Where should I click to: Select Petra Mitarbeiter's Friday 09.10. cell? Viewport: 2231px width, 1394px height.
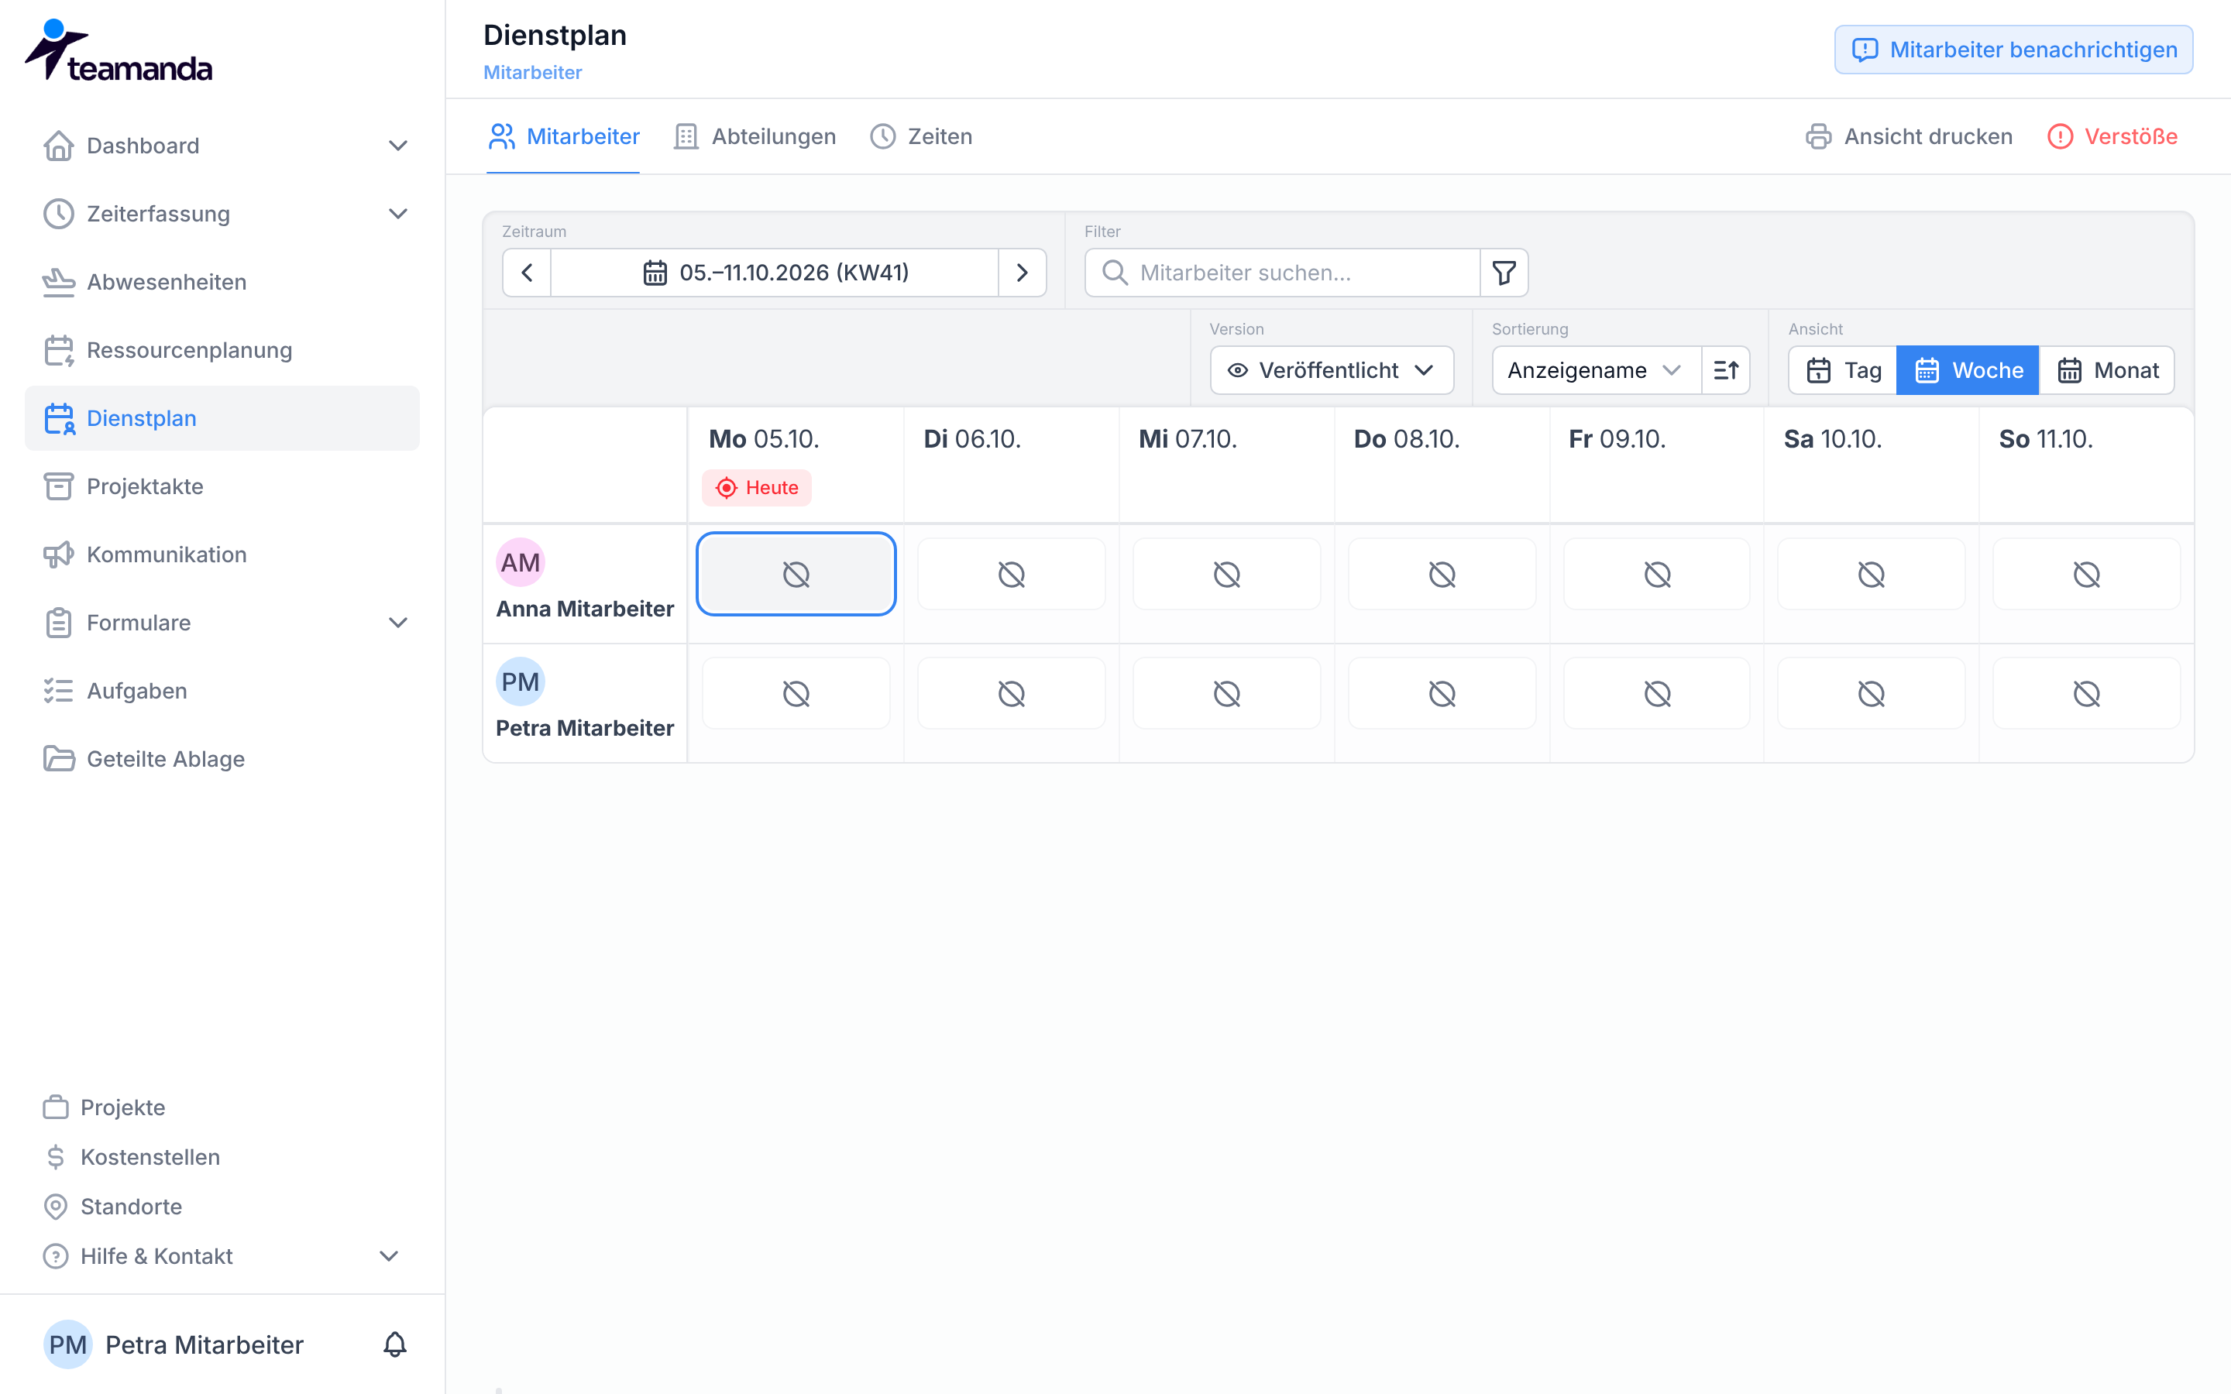tap(1657, 692)
